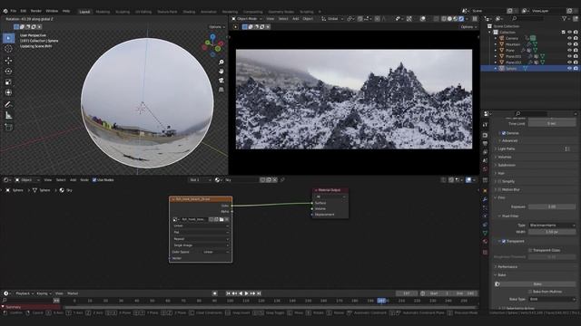581x326 pixels.
Task: Switch to the Modeling workspace tab
Action: [x=103, y=12]
